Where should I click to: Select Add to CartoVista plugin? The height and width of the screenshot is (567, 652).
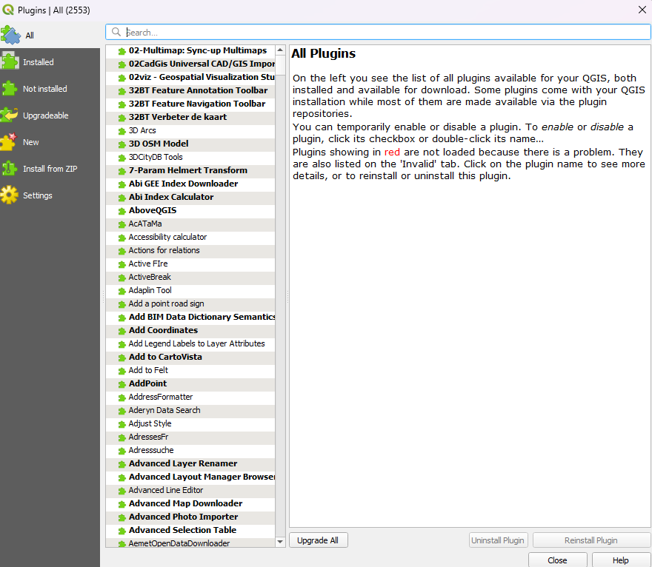click(x=190, y=357)
